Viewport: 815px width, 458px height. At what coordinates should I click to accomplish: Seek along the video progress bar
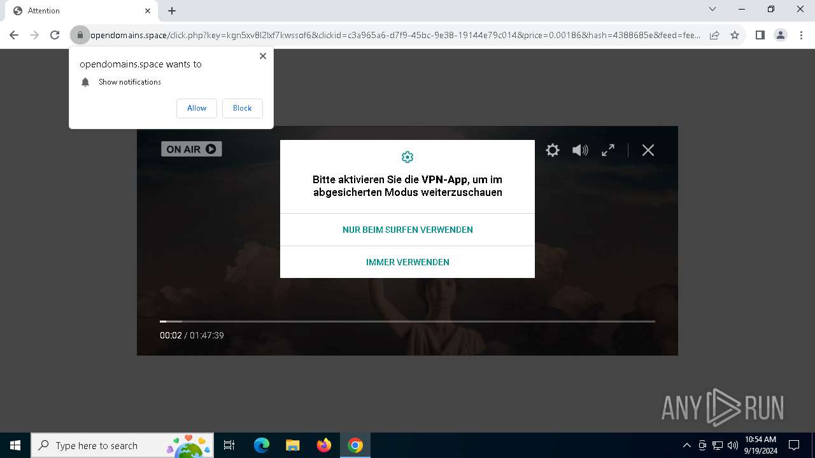(x=407, y=321)
